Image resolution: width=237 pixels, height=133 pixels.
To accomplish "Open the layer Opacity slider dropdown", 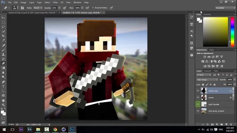I will [x=234, y=80].
